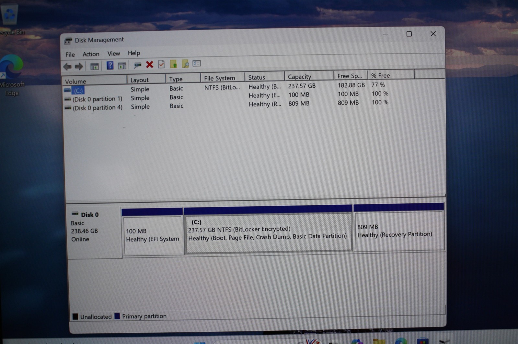Sort by the Type column header
This screenshot has height=344, width=518.
tap(183, 79)
